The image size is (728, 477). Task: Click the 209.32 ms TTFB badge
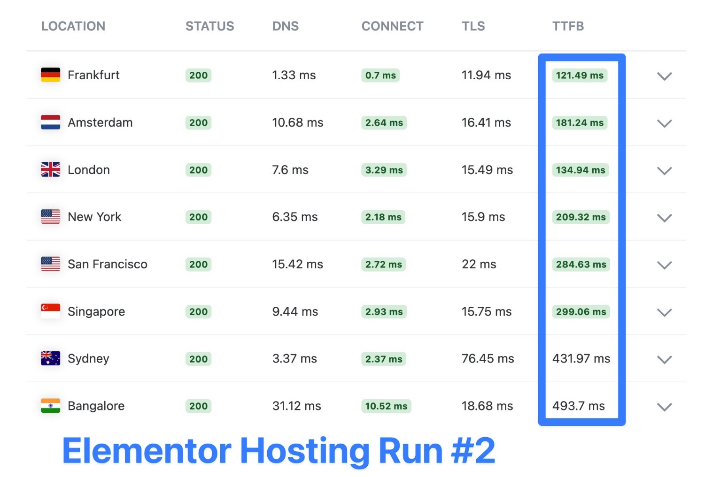581,217
